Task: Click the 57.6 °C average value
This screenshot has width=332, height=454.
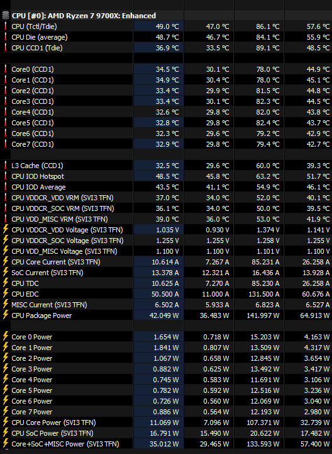Action: click(x=318, y=26)
